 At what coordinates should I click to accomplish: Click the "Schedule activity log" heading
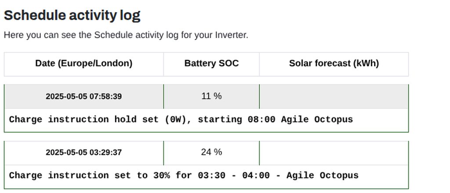72,15
